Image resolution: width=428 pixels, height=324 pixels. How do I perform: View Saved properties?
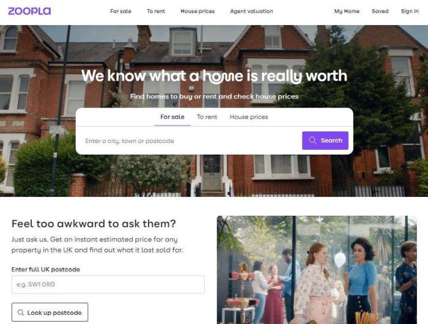(x=380, y=11)
